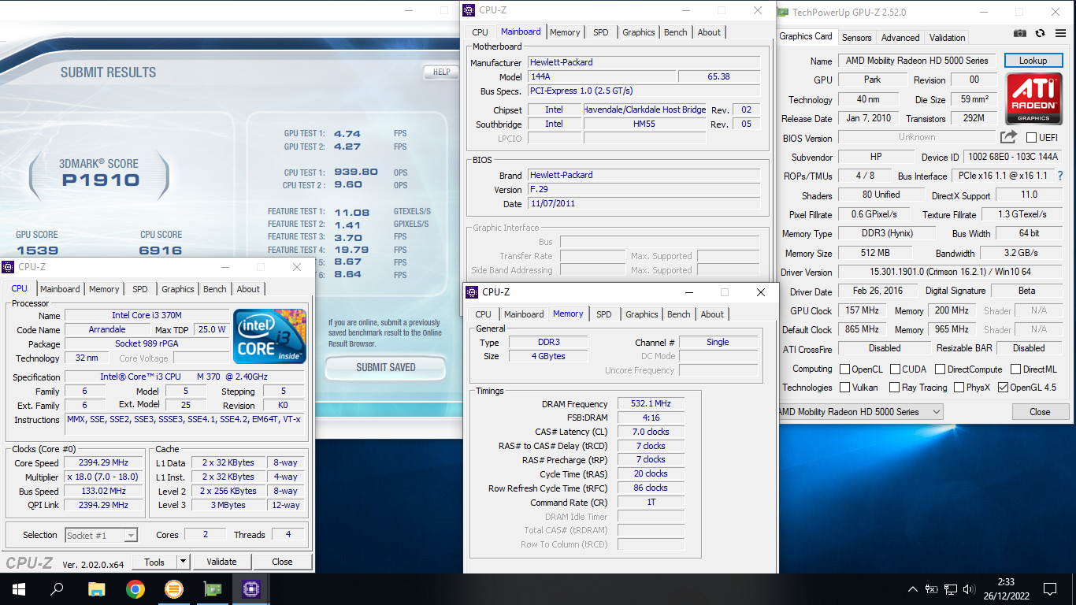1076x605 pixels.
Task: Open File Explorer from taskbar
Action: (96, 588)
